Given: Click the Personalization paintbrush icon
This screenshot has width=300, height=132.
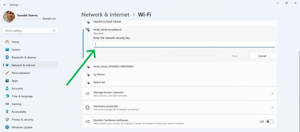Looking at the screenshot, I should (x=7, y=73).
